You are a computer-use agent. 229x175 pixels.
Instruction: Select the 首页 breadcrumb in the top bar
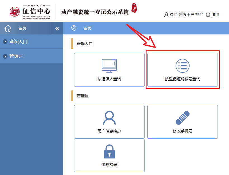click(88, 28)
